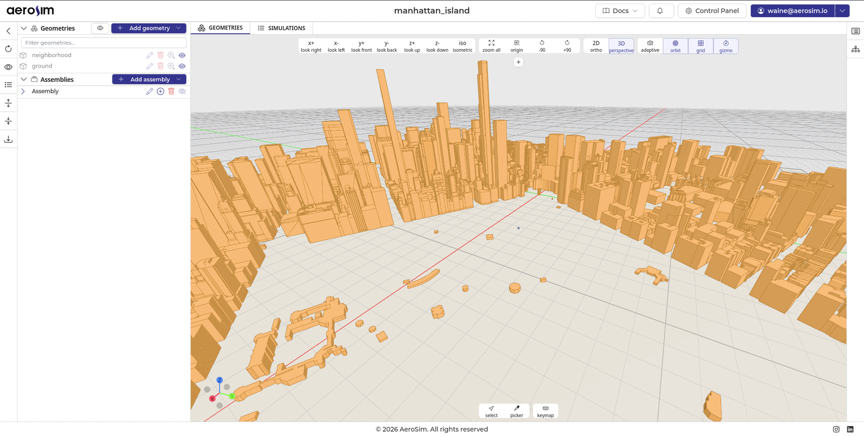Click collapse-all icon in left sidebar
Screen dimensions: 864x436
(9, 121)
